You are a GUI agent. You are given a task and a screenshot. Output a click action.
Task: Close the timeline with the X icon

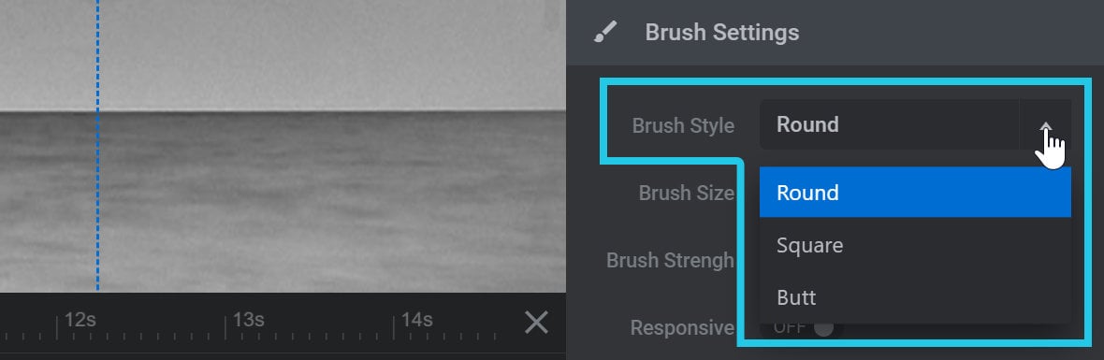click(536, 323)
